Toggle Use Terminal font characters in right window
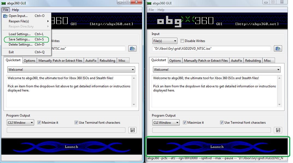This screenshot has height=163, width=293. [222, 122]
